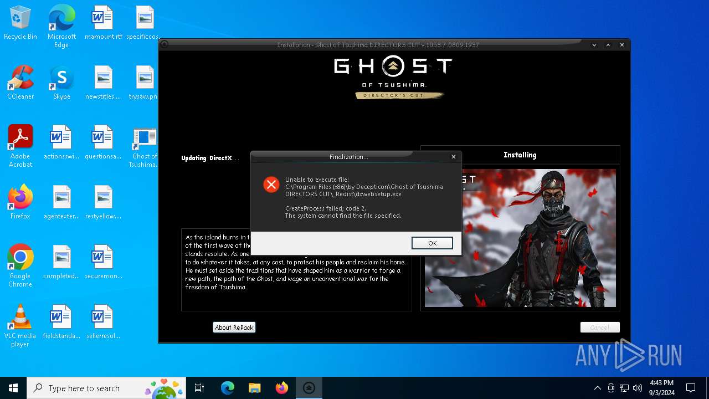Click the Ghost of Tsushima logo
This screenshot has width=709, height=399.
[x=393, y=78]
